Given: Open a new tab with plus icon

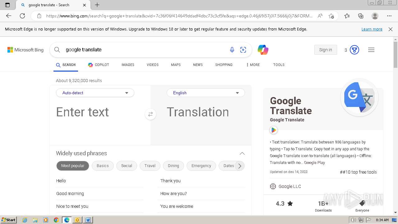Looking at the screenshot, I should click(x=97, y=5).
